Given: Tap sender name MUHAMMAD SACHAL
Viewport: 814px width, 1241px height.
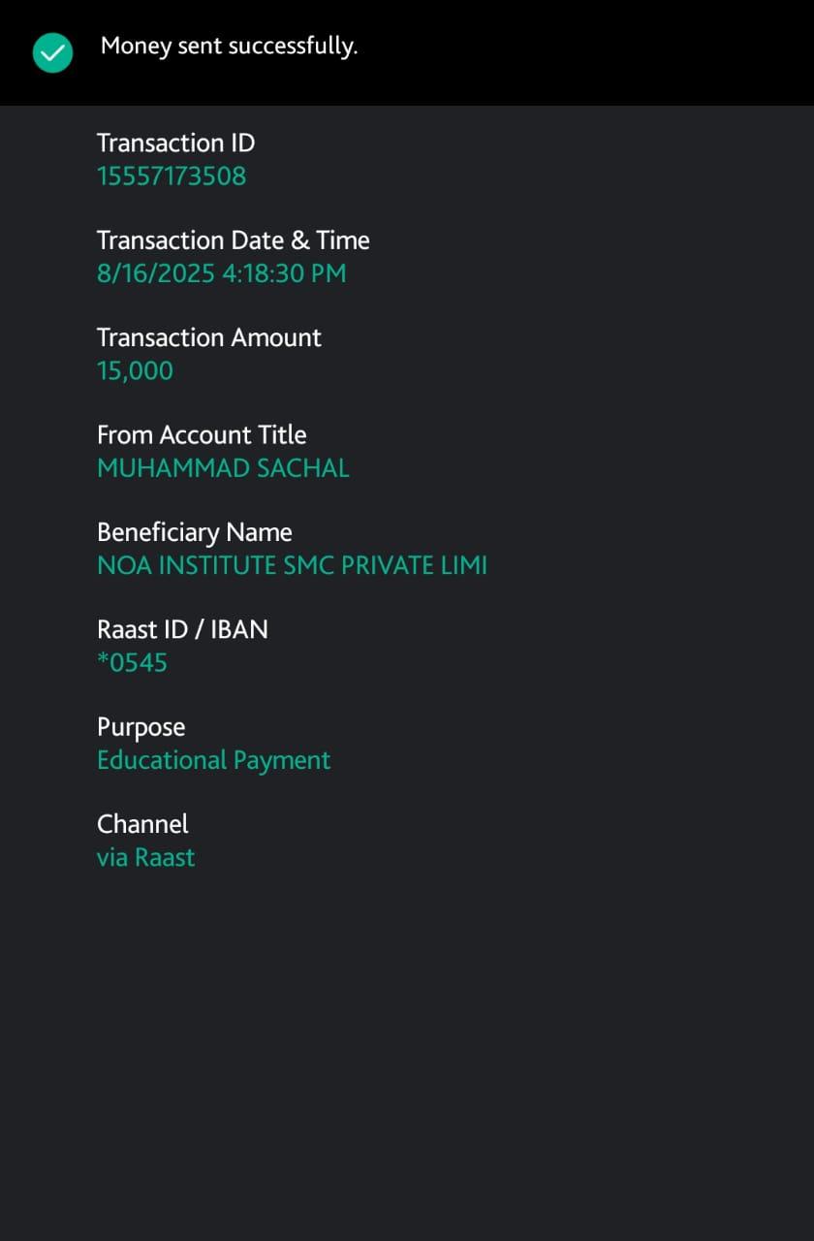Looking at the screenshot, I should click(x=223, y=468).
